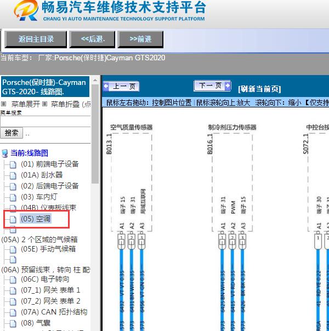This screenshot has height=331, width=329.
Task: Open (04B) 仪表板线束 diagram
Action: pos(48,208)
